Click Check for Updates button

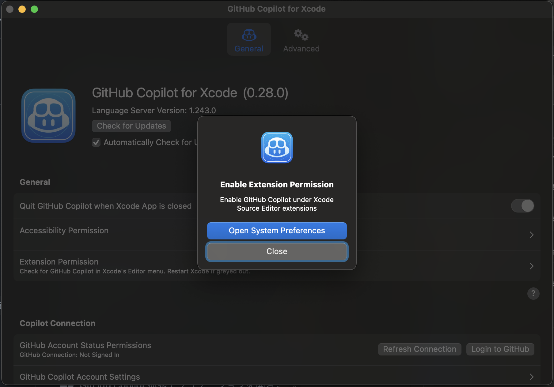[x=131, y=126]
